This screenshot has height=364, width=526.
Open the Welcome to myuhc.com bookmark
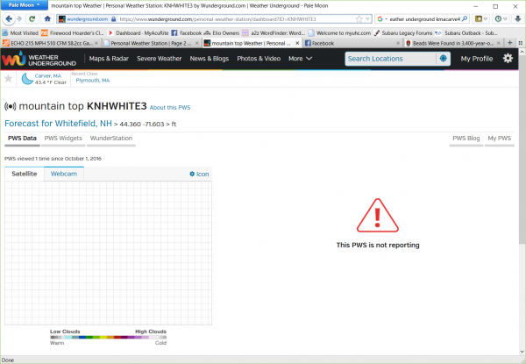pos(339,32)
